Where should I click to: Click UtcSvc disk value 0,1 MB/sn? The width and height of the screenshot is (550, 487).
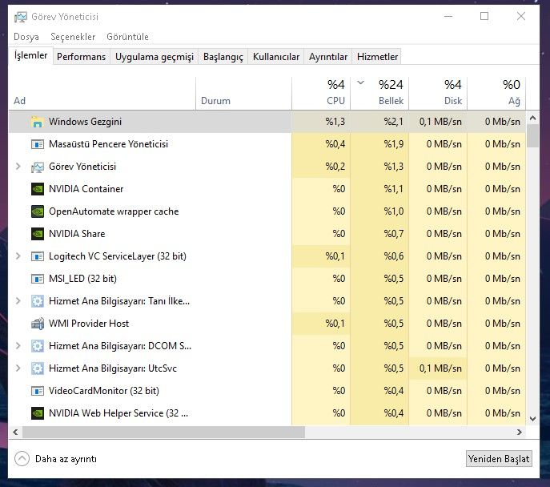click(x=440, y=368)
